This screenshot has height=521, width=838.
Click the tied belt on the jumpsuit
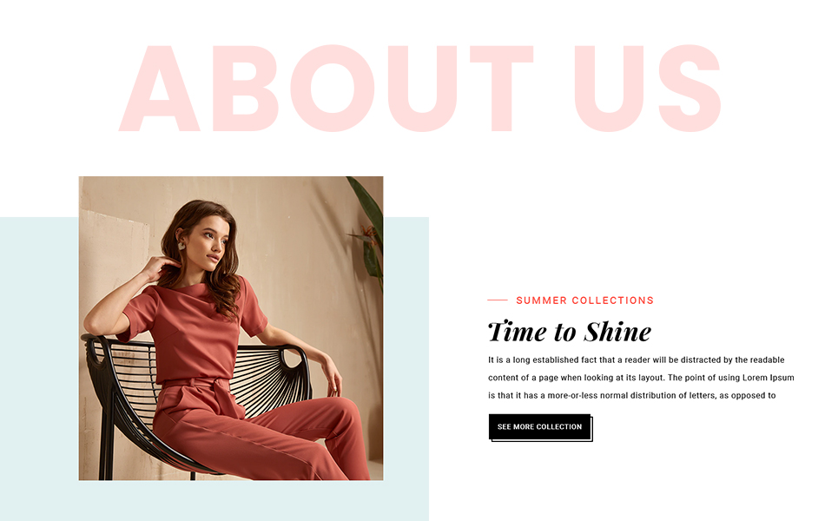pyautogui.click(x=219, y=392)
